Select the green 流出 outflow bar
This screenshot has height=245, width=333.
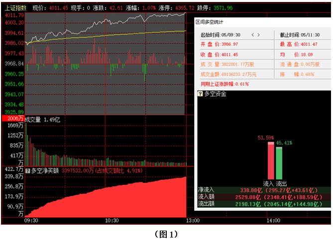click(279, 163)
